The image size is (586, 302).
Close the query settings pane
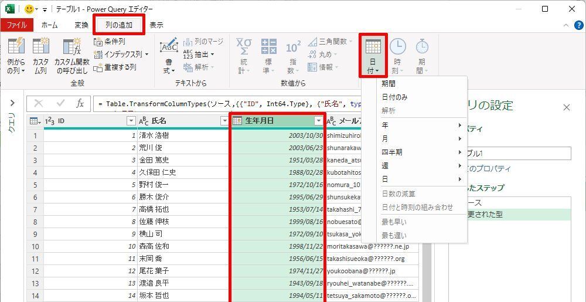point(566,107)
